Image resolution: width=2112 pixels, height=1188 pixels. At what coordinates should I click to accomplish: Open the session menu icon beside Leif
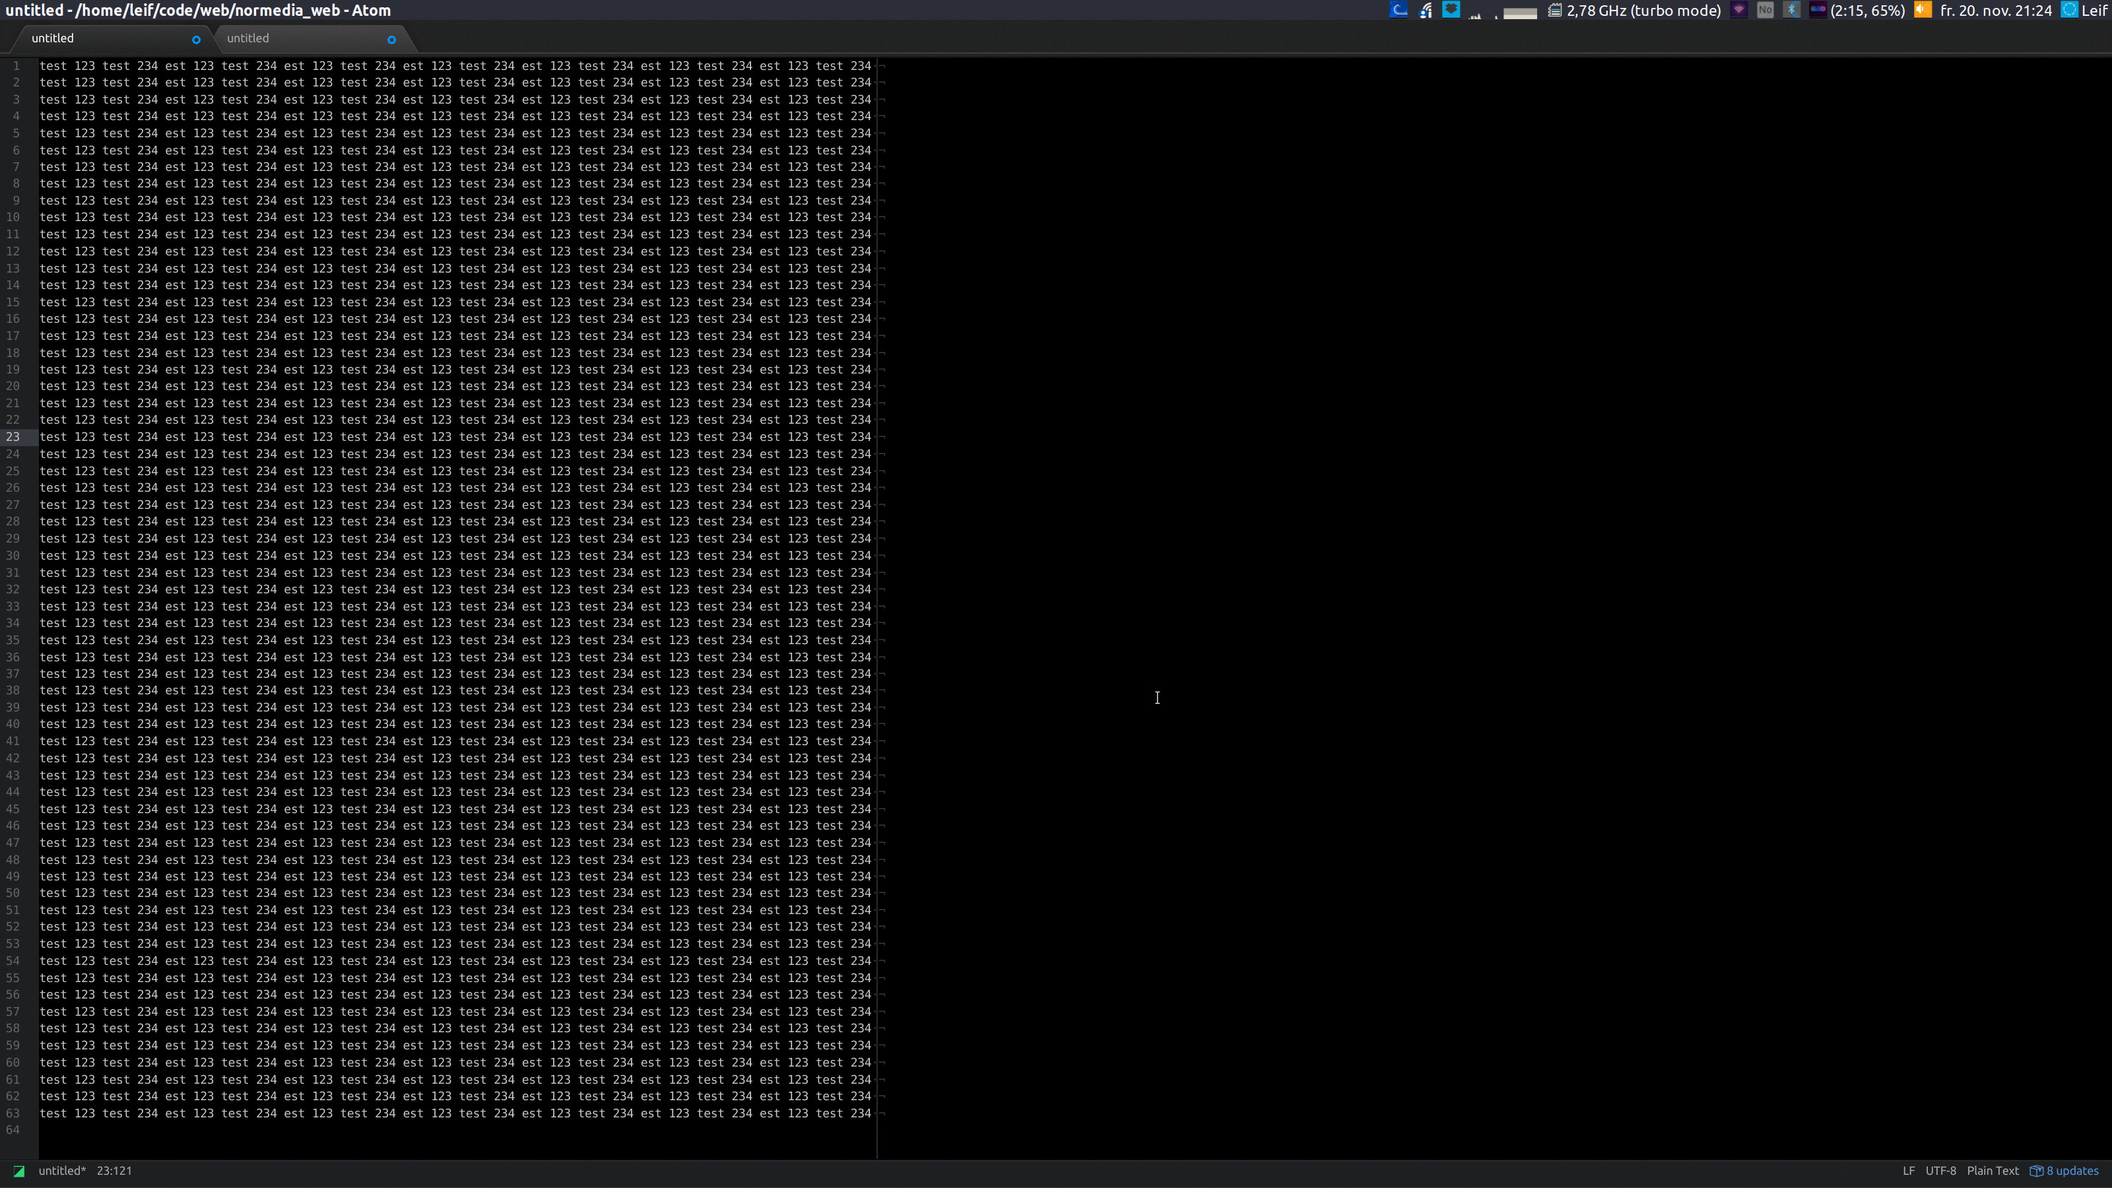(2069, 10)
